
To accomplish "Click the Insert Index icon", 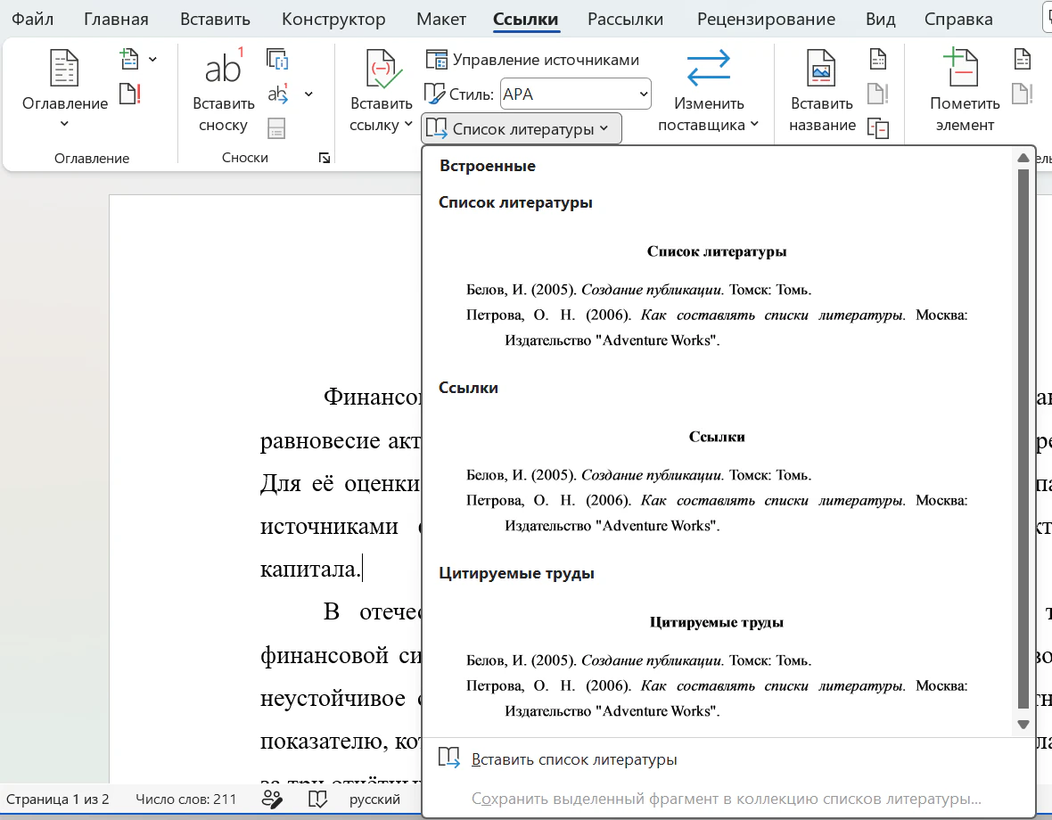I will pos(1022,59).
